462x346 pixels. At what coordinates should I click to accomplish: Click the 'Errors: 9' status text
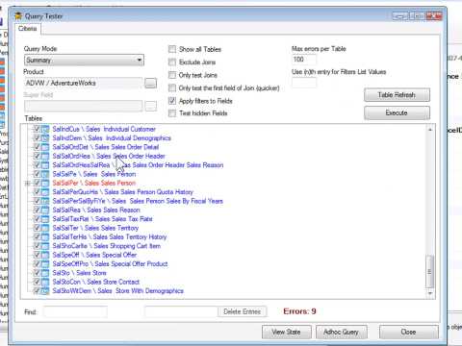(x=299, y=311)
